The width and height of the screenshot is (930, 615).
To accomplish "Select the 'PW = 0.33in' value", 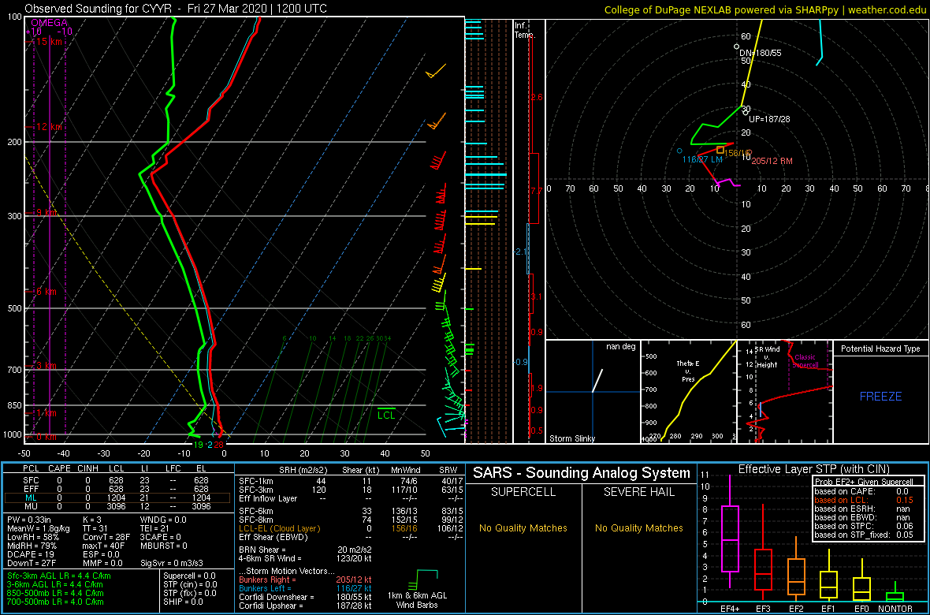I will pos(30,520).
